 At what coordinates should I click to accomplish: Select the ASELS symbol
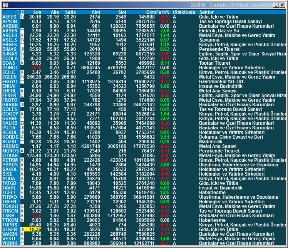tap(10, 40)
